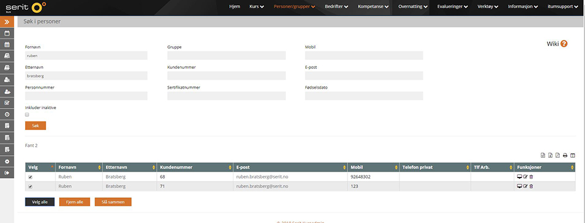Uncheck the row with Kundenummer 71
The width and height of the screenshot is (585, 223).
click(x=30, y=187)
